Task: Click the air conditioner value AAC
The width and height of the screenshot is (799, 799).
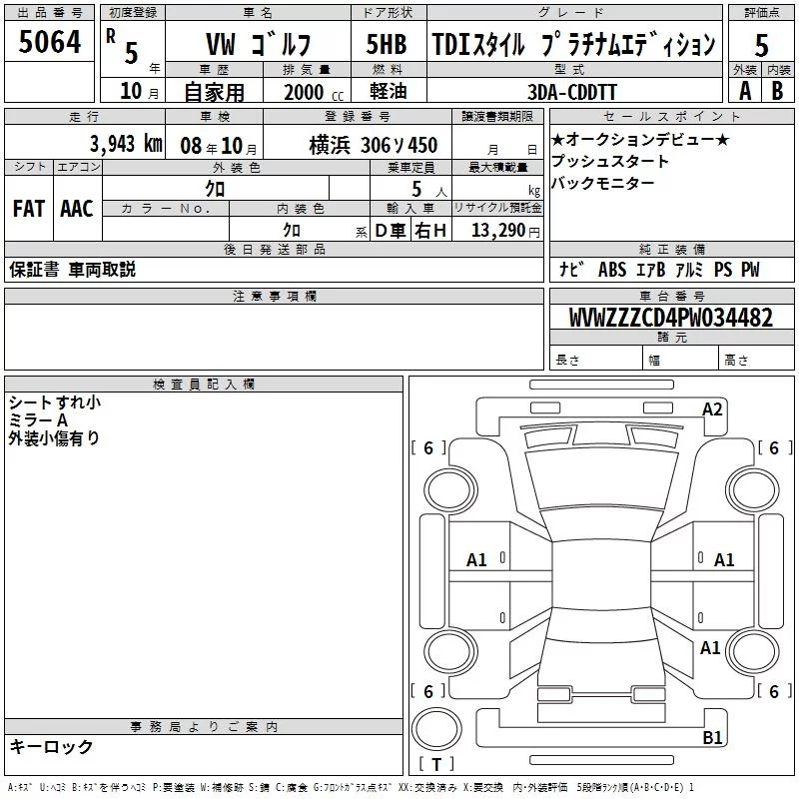Action: [x=77, y=209]
